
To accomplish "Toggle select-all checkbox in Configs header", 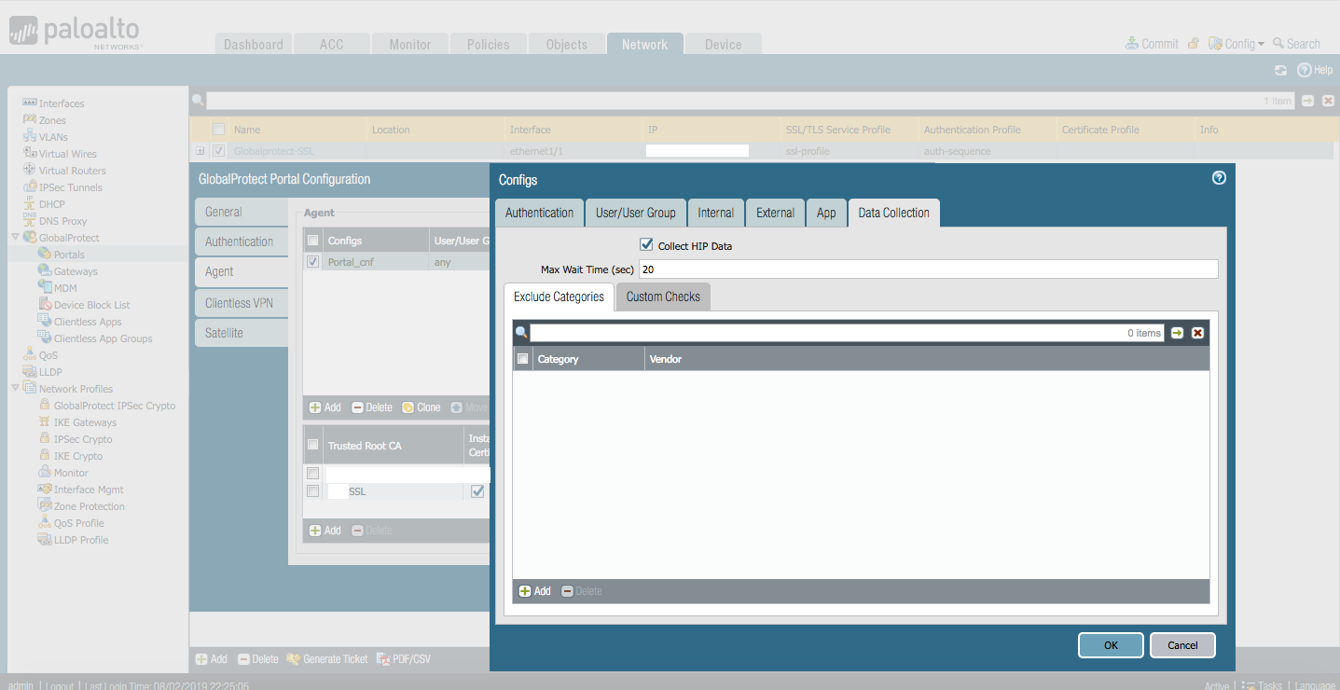I will click(x=313, y=241).
